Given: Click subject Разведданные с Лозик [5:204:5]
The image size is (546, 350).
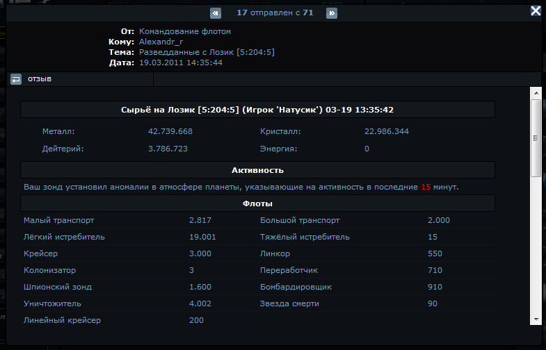Looking at the screenshot, I should [x=207, y=52].
